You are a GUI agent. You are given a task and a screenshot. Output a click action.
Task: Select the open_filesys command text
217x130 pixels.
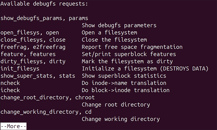click(20, 33)
